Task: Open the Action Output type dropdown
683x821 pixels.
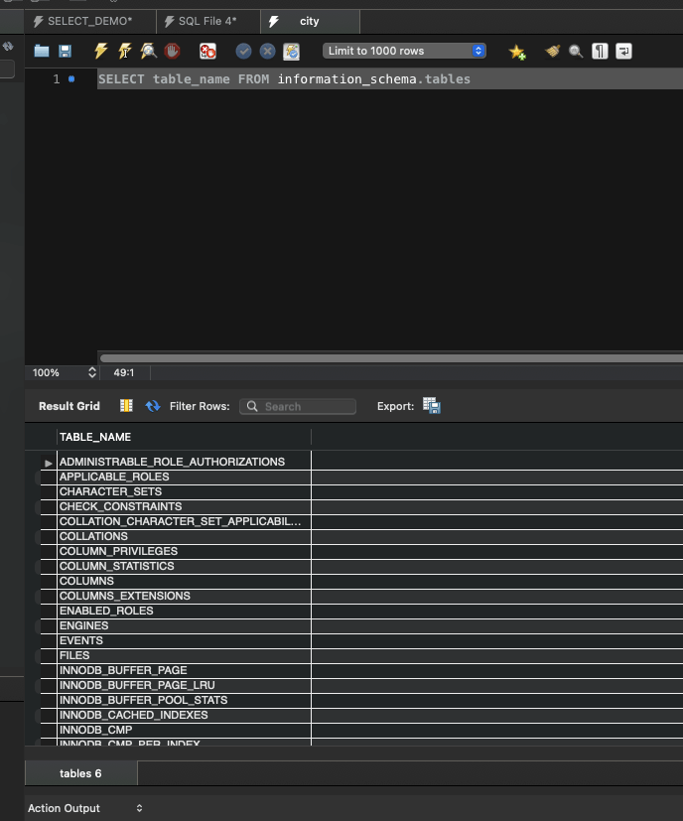Action: tap(85, 808)
